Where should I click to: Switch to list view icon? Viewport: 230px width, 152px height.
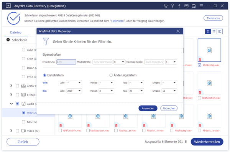tap(214, 31)
